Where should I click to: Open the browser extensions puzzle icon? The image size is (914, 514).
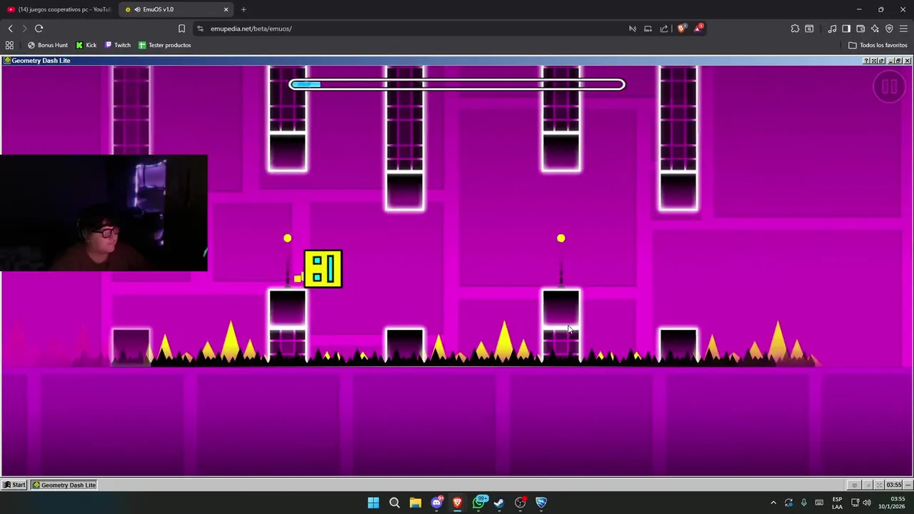pyautogui.click(x=795, y=29)
